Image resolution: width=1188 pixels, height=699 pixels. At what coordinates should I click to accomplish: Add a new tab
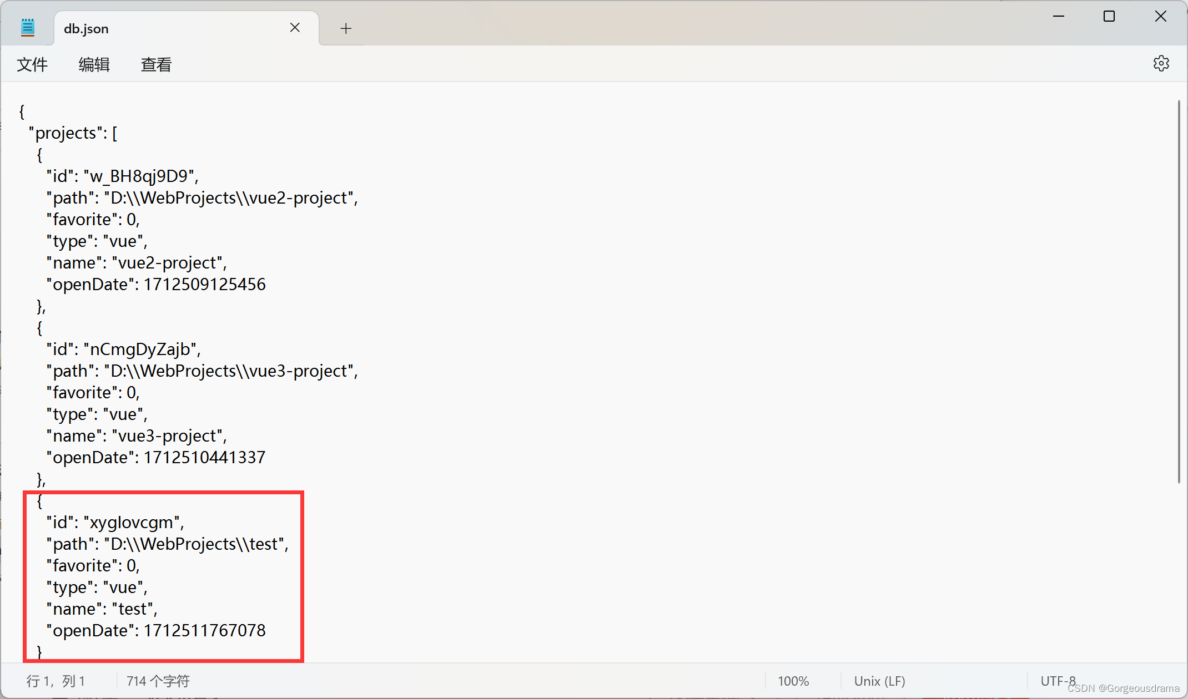pos(346,28)
